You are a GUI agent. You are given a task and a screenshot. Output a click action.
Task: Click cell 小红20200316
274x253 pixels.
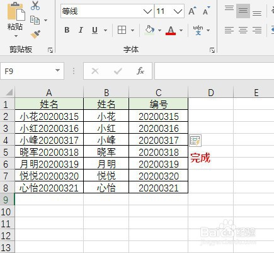pyautogui.click(x=49, y=128)
